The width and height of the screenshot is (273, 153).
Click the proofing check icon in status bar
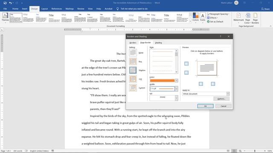click(26, 151)
